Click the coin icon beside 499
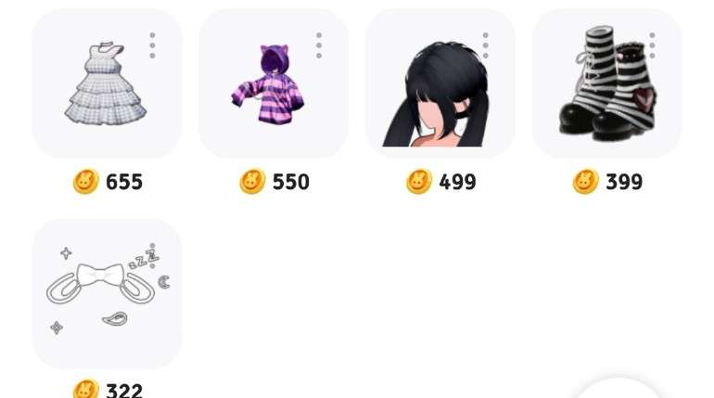Viewport: 714px width, 398px height. [419, 182]
